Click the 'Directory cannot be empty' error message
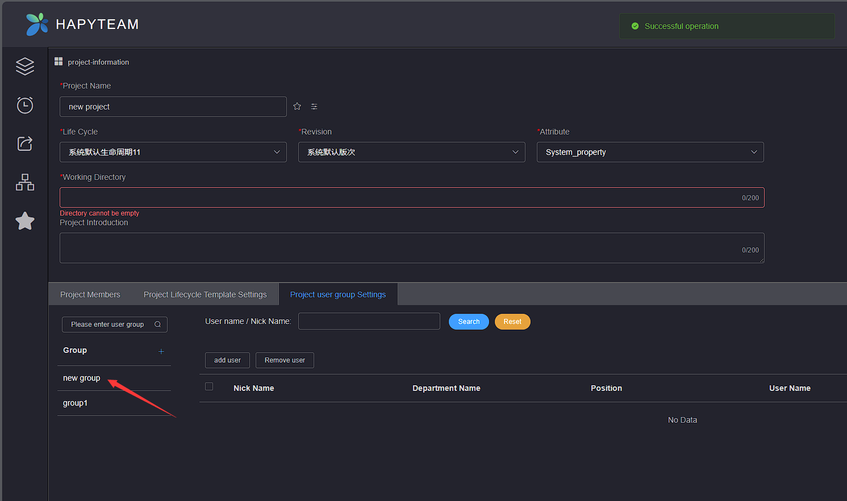The image size is (847, 501). [x=99, y=213]
